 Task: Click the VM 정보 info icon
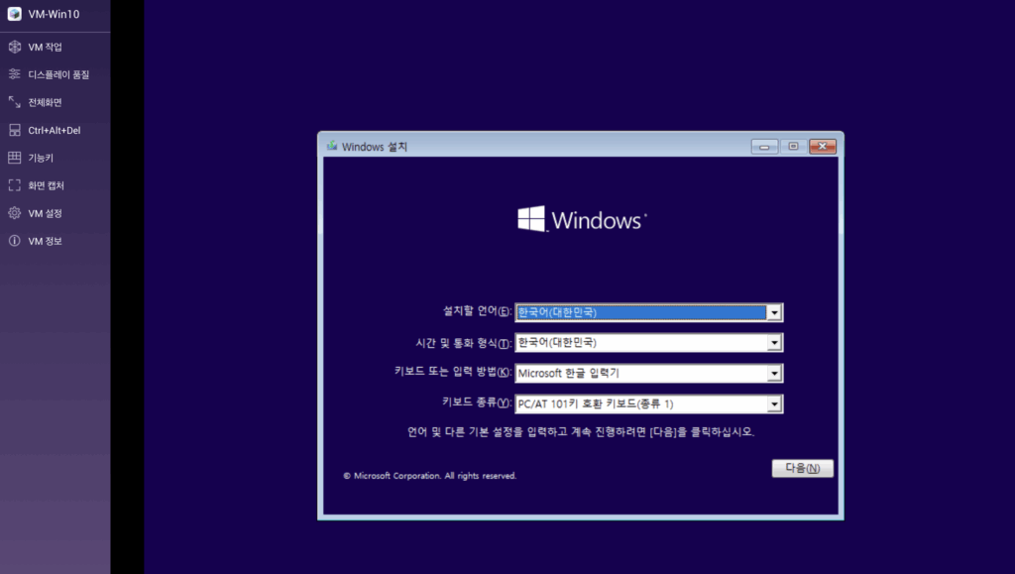pyautogui.click(x=14, y=241)
